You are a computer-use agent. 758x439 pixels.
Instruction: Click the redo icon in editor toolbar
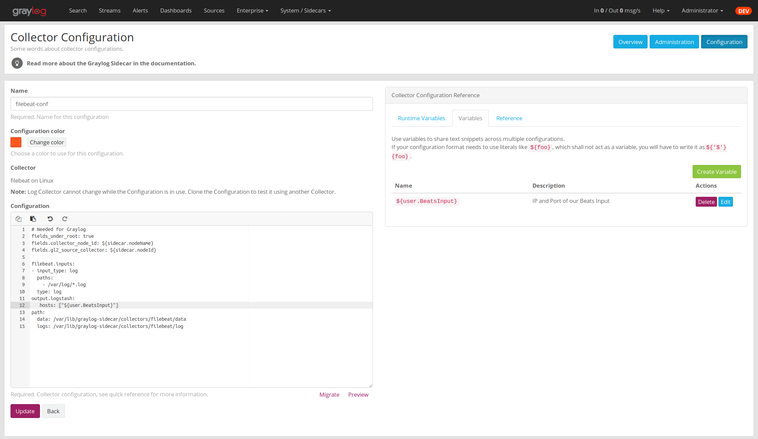65,219
